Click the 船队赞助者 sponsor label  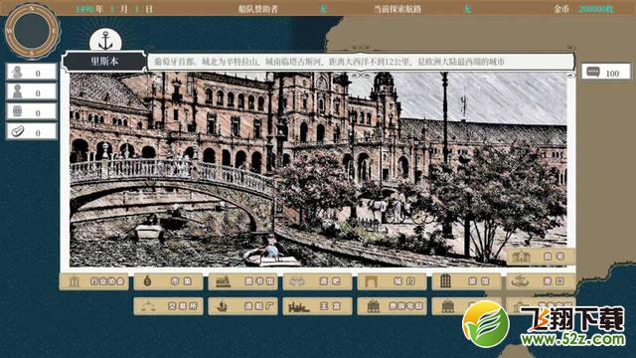click(258, 9)
